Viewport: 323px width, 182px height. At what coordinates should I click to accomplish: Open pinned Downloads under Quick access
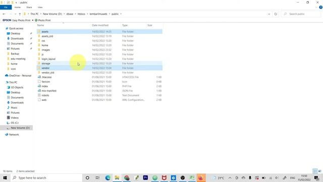(x=17, y=38)
